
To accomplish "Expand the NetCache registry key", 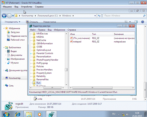I will (x=31, y=40).
